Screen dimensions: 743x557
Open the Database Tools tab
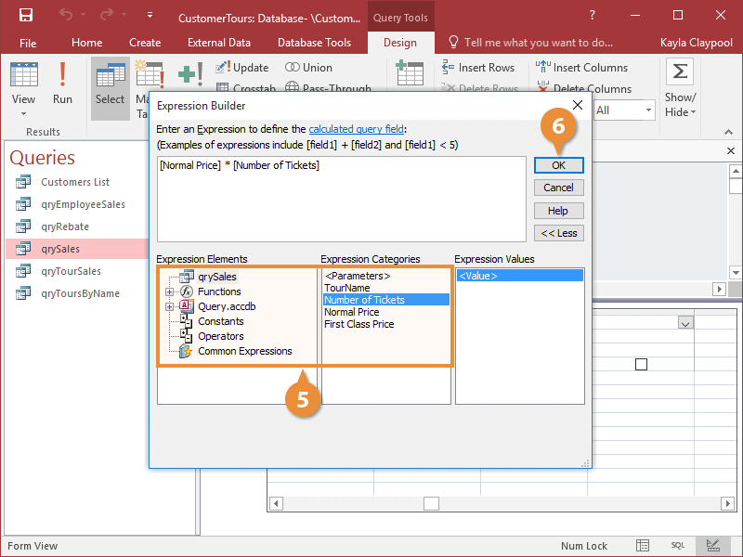(x=314, y=43)
